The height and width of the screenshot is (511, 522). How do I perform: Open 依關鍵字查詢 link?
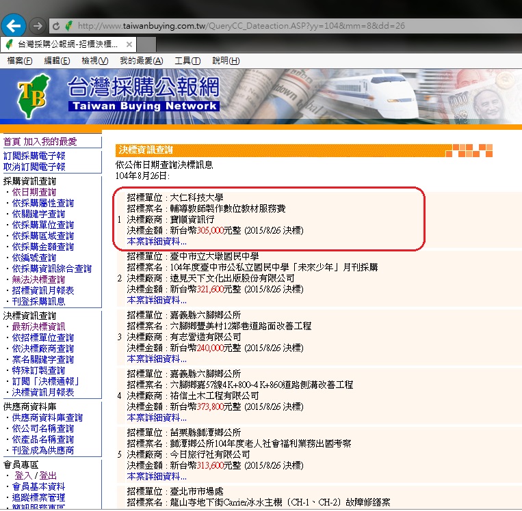(x=38, y=214)
